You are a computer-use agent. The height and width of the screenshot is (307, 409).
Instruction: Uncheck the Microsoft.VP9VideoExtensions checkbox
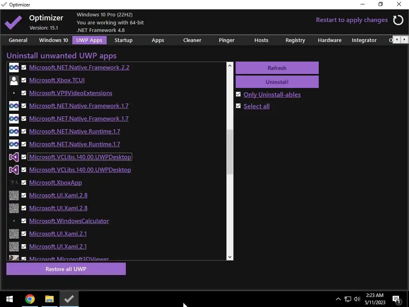click(24, 93)
